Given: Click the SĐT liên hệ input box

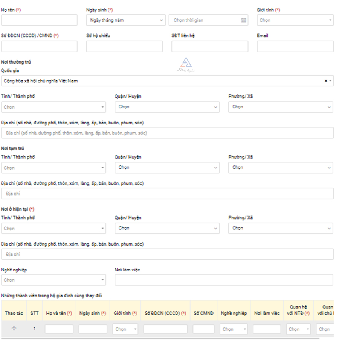Looking at the screenshot, I should point(210,46).
